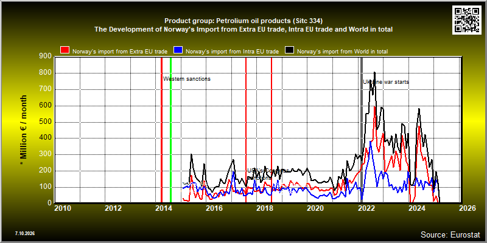Click the x-axis label 2020
Viewport: 487px width, 243px height.
coord(315,208)
